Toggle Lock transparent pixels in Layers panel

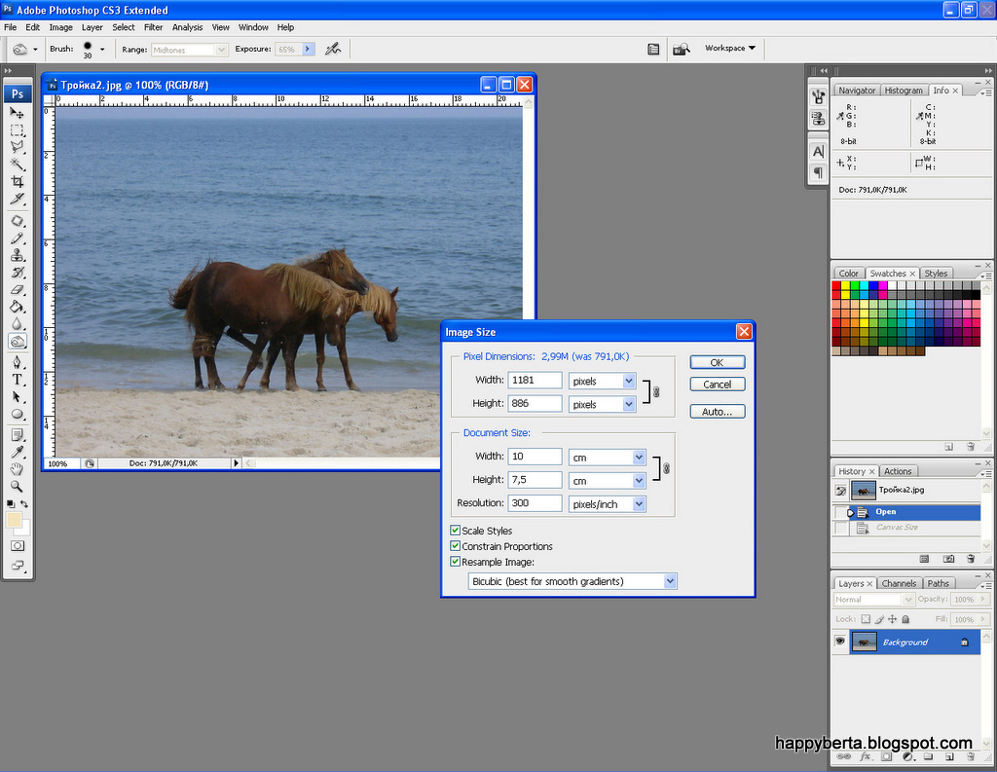pos(866,619)
